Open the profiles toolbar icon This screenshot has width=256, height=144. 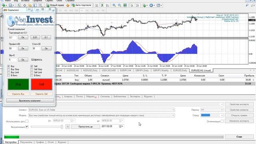pyautogui.click(x=11, y=5)
